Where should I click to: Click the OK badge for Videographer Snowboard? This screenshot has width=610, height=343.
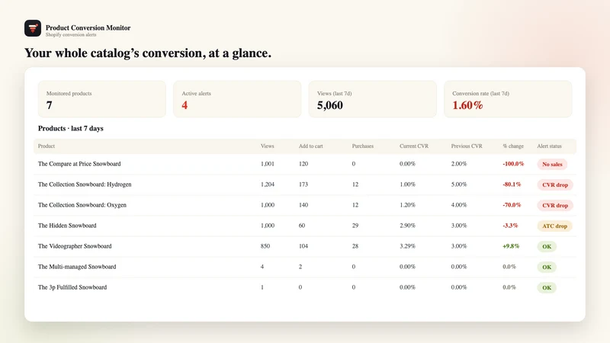(547, 246)
